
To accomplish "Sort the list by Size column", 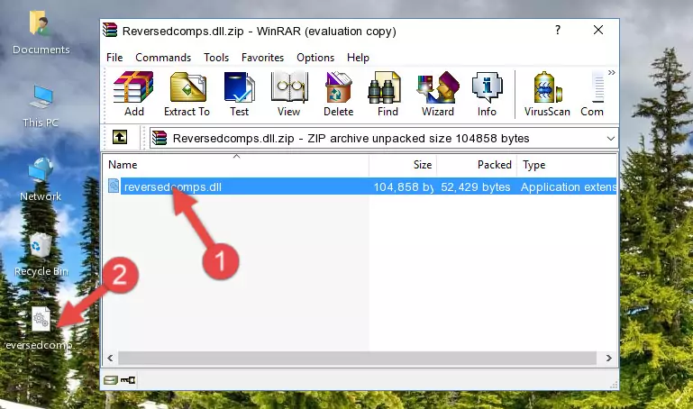I will click(403, 165).
